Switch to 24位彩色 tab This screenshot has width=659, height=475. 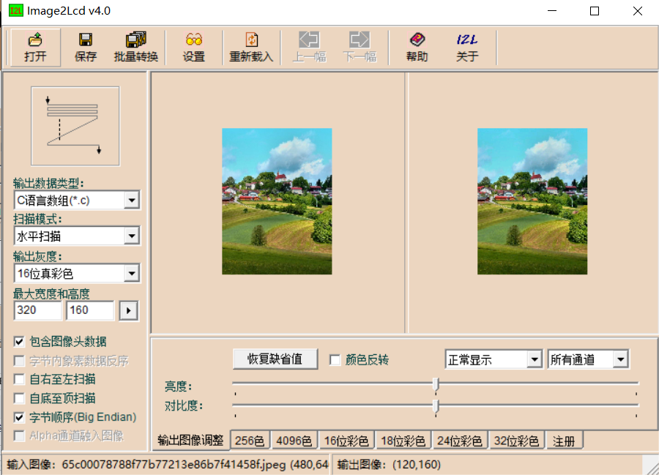pos(460,441)
